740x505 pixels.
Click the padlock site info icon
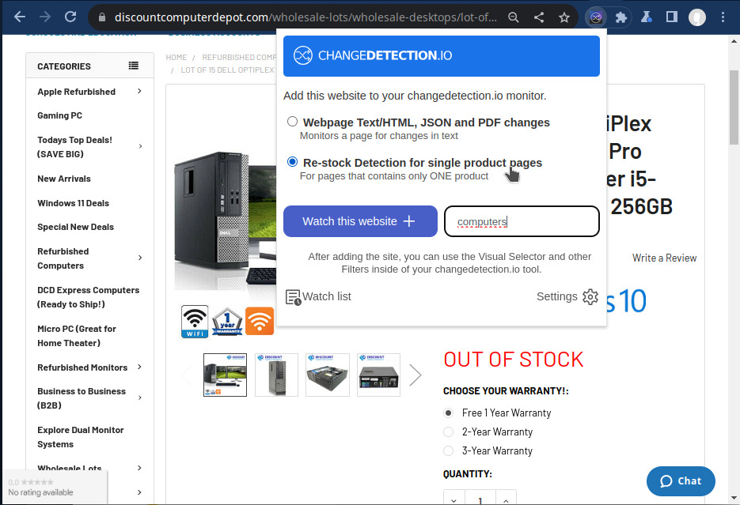102,17
